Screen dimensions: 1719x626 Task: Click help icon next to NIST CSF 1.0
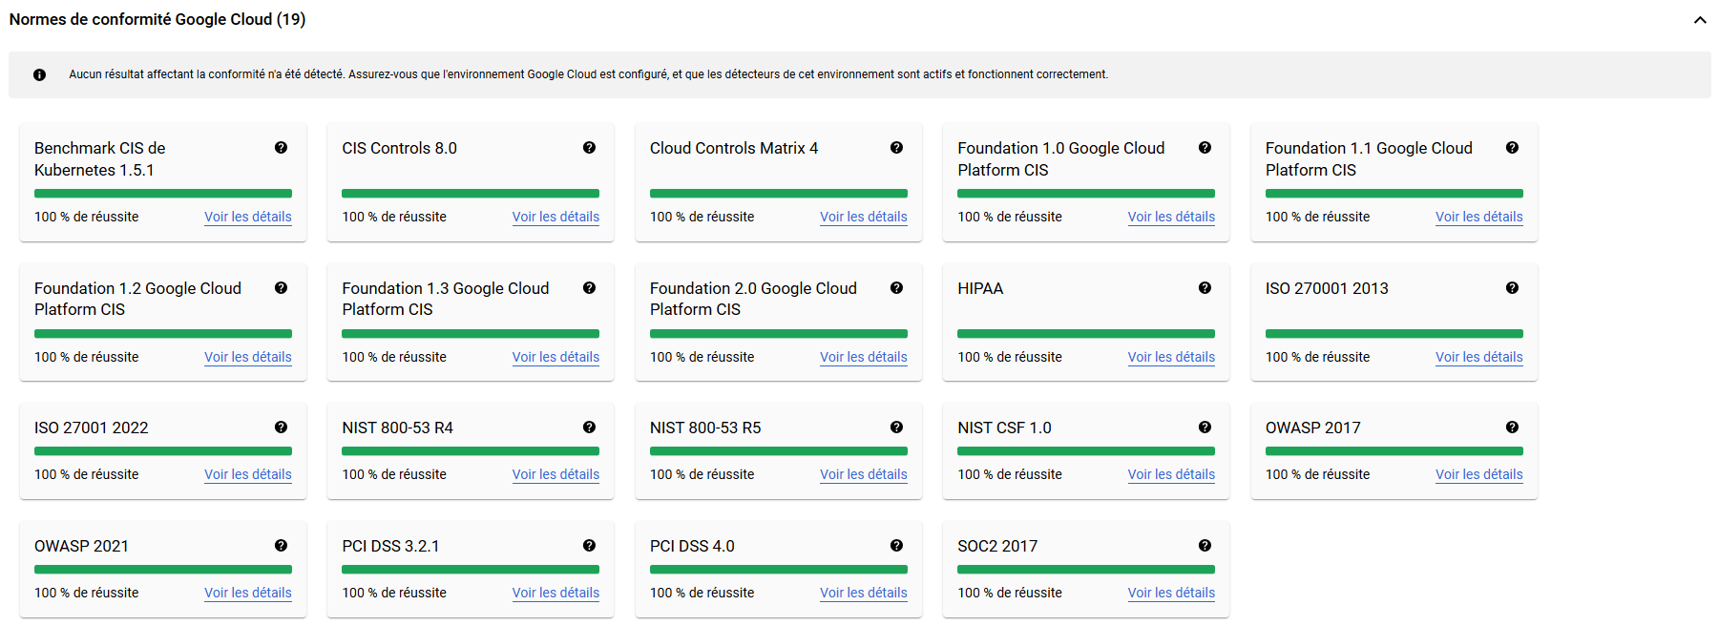point(1205,428)
